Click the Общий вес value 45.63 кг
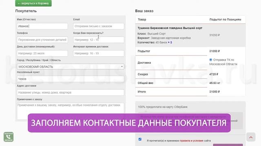 (215, 83)
